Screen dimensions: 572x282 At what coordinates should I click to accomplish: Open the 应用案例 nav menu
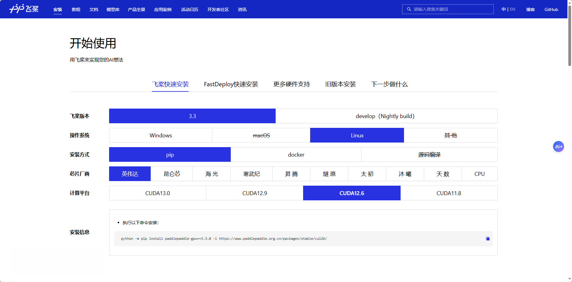point(163,9)
